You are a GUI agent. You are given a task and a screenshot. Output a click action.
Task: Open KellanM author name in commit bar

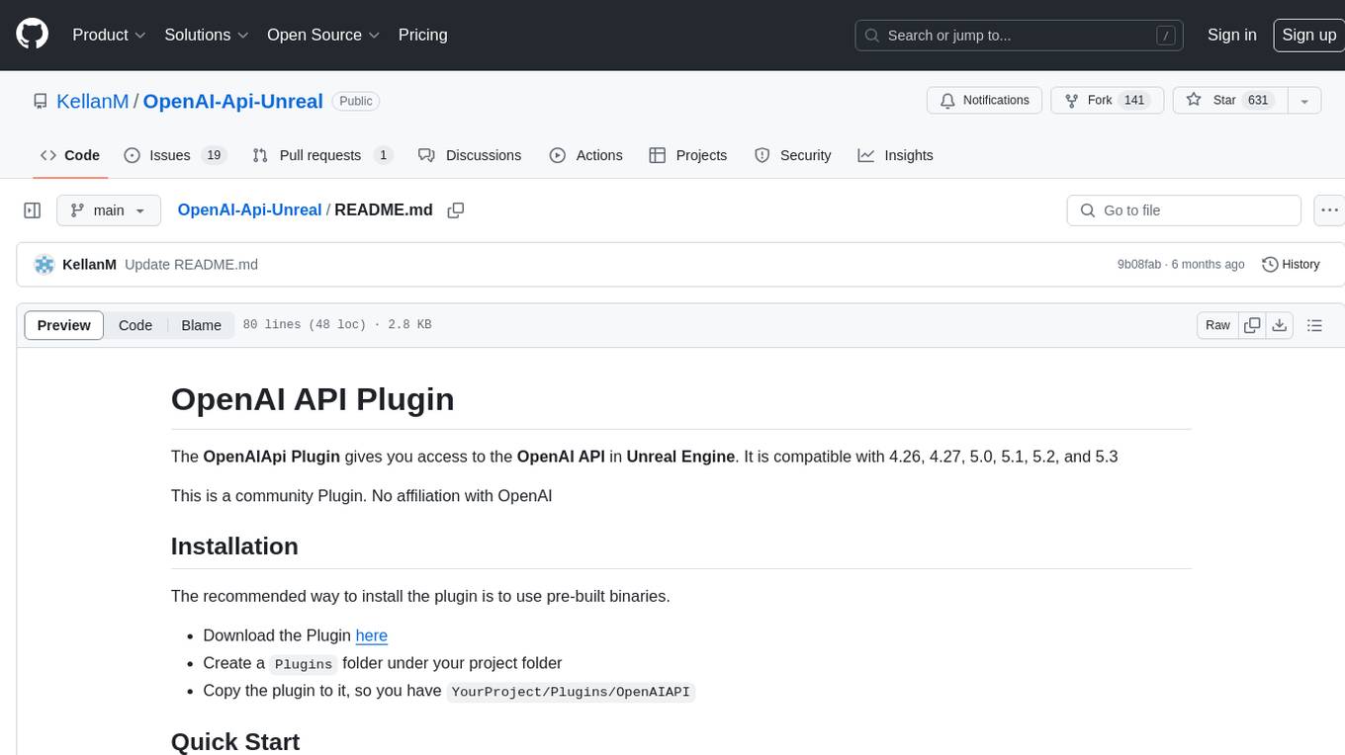(89, 265)
